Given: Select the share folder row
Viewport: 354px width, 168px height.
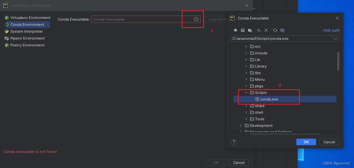Looking at the screenshot, I should pos(285,106).
